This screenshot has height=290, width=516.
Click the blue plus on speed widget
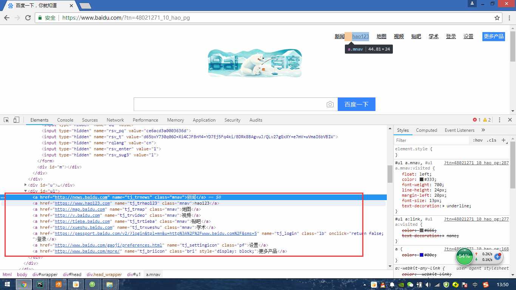[x=497, y=257]
